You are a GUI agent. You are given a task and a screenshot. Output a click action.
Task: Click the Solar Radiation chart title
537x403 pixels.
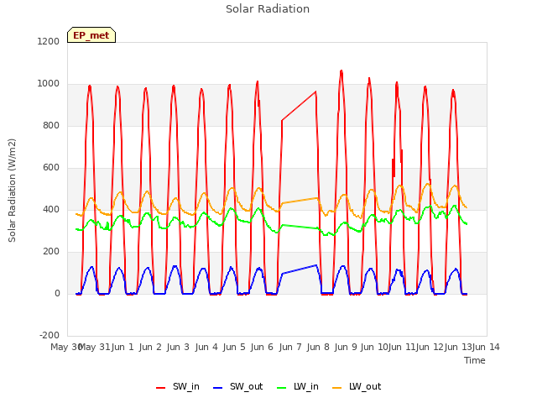coord(268,9)
